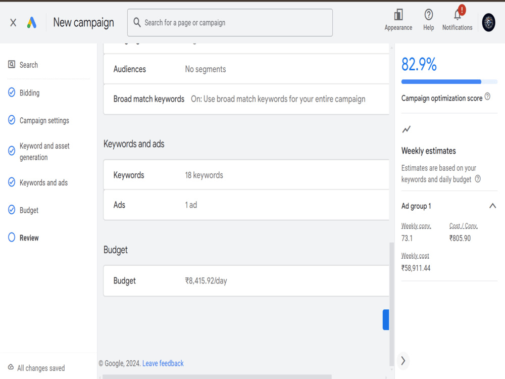This screenshot has width=505, height=379.
Task: Click the 82.9% optimization score
Action: 419,64
